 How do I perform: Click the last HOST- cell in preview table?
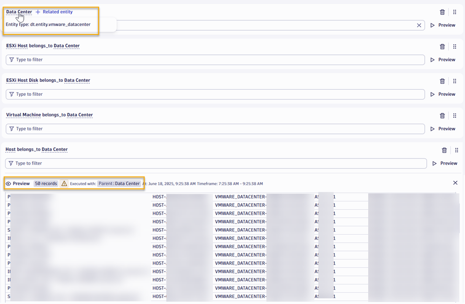click(159, 296)
